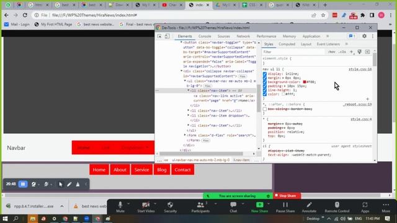Viewport: 397px width, 223px height.
Task: Expand more Styles sidebar tabs chevron
Action: [347, 44]
